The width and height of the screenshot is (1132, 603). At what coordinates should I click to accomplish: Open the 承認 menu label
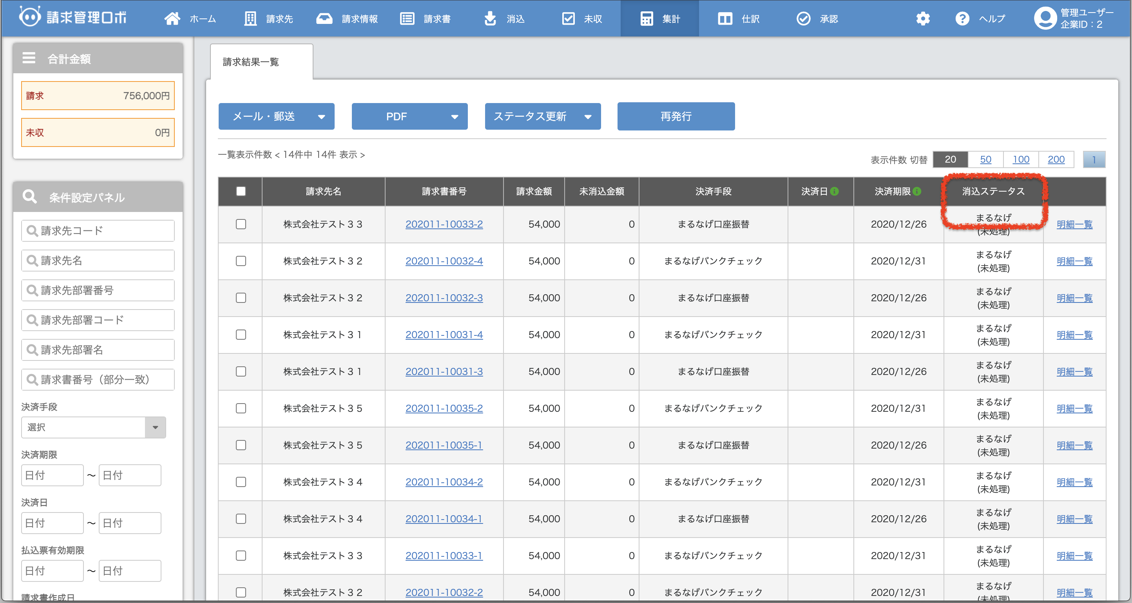[x=829, y=19]
